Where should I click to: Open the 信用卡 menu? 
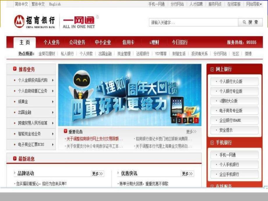[x=128, y=42]
